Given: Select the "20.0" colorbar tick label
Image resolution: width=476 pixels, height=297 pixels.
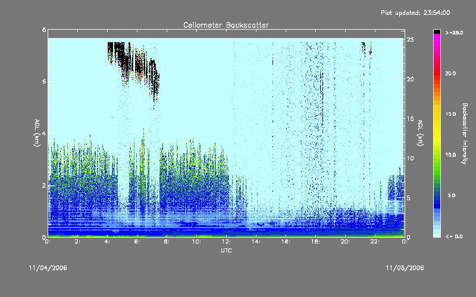Looking at the screenshot, I should [x=450, y=73].
